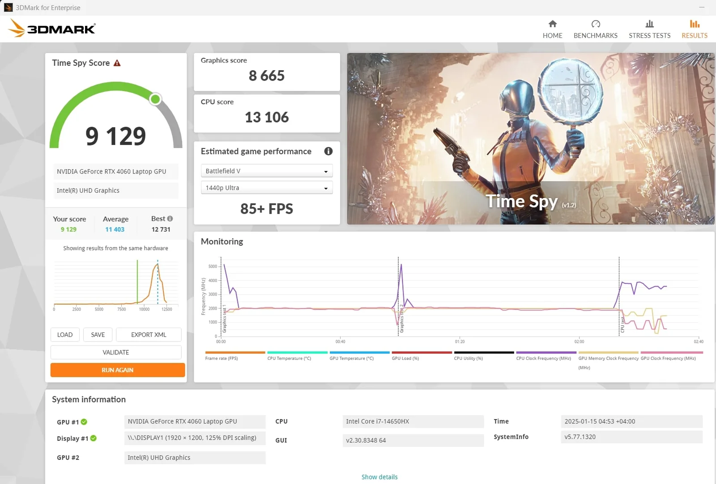Click the Benchmarks gauge icon
Screen dimensions: 716x484
click(x=595, y=24)
